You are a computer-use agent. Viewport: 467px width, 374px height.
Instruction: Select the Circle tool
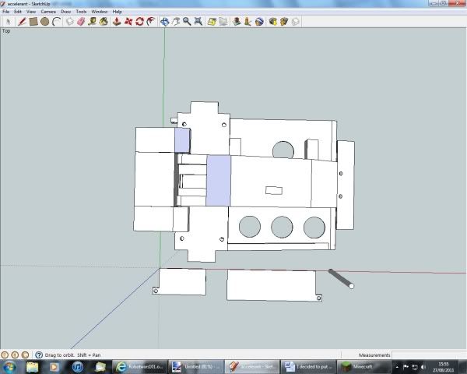pos(44,22)
